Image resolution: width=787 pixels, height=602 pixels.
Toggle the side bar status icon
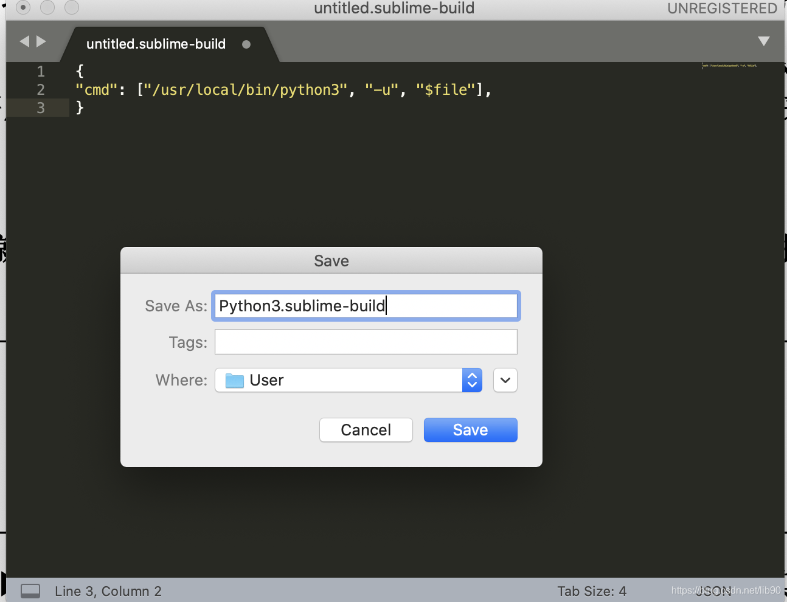(30, 591)
